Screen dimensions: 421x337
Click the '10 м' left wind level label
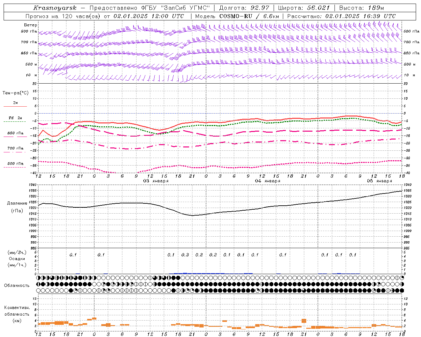pyautogui.click(x=32, y=75)
